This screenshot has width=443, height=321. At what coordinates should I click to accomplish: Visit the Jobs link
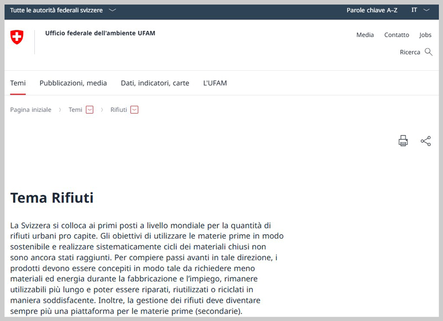point(425,35)
